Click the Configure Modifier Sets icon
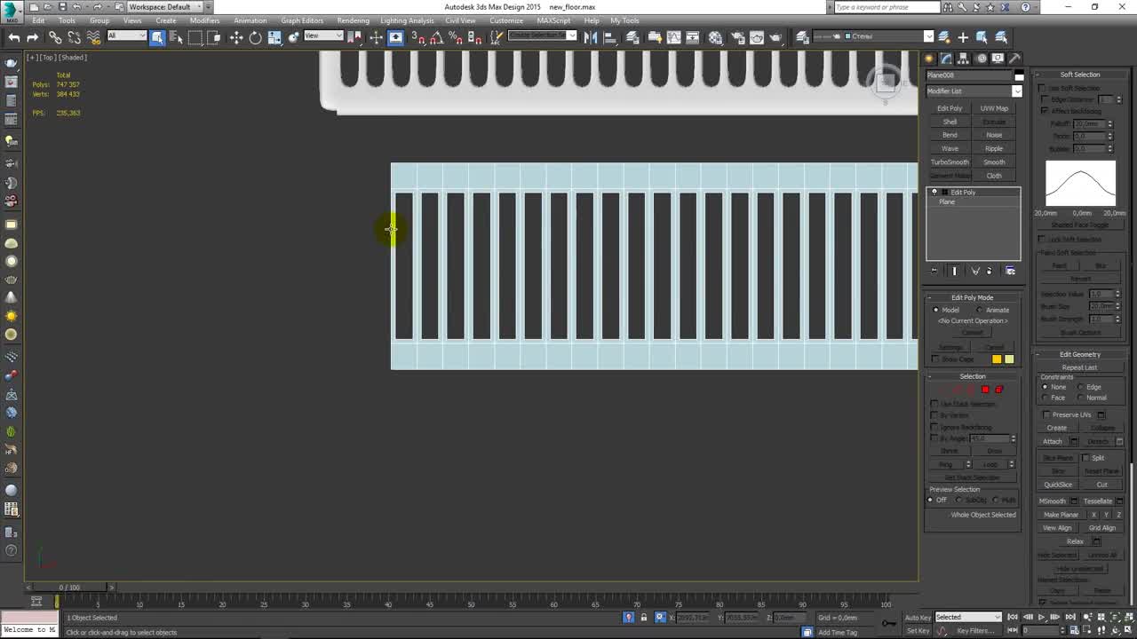This screenshot has width=1137, height=639. tap(1010, 271)
